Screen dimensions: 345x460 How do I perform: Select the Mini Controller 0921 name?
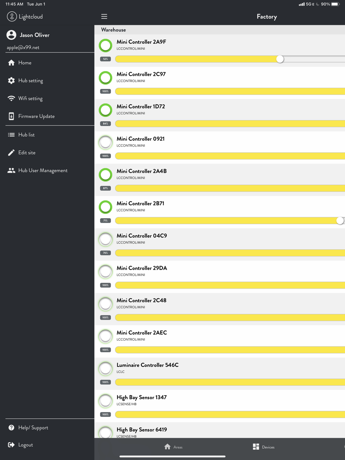coord(141,139)
